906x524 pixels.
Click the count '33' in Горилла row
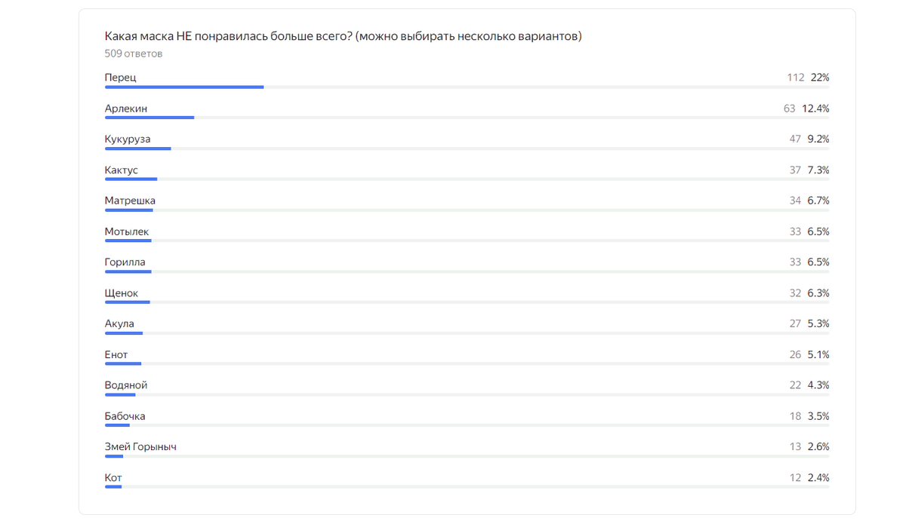pos(795,262)
